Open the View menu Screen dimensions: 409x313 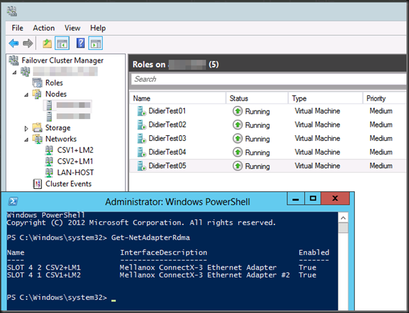pos(72,28)
